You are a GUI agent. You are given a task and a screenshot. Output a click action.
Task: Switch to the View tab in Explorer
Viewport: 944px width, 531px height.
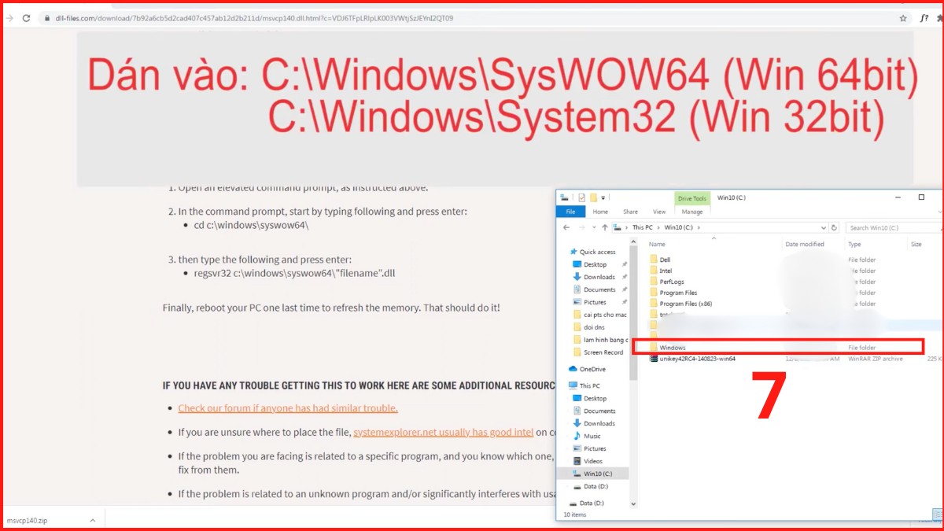tap(659, 212)
